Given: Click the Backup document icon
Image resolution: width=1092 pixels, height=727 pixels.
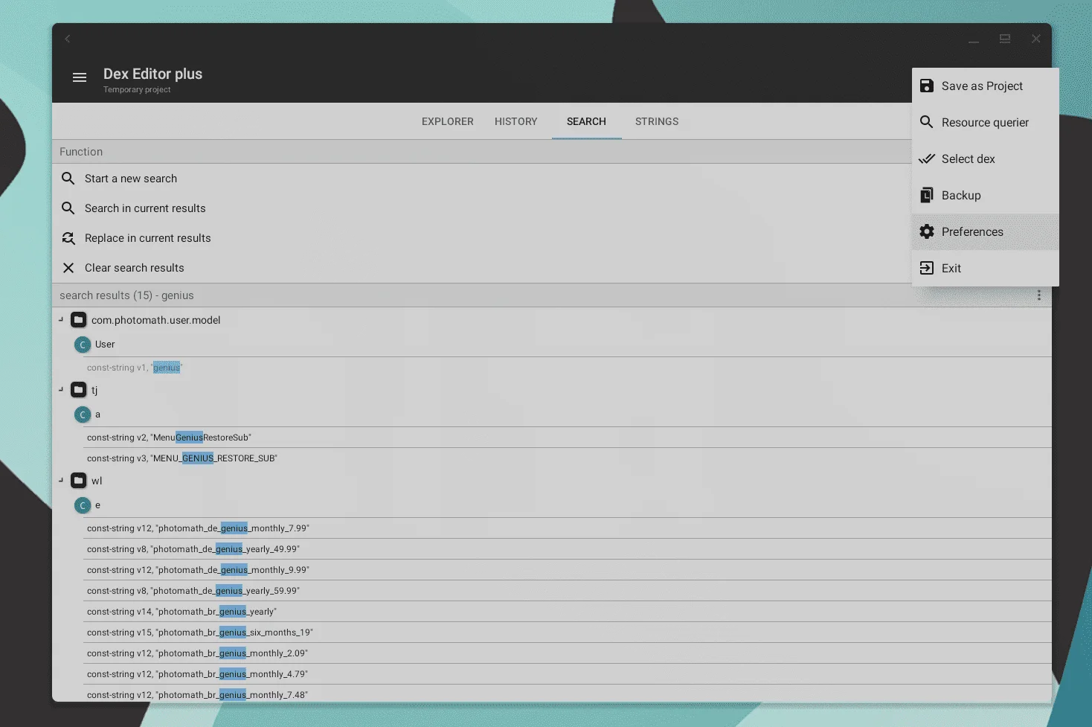Looking at the screenshot, I should point(927,195).
